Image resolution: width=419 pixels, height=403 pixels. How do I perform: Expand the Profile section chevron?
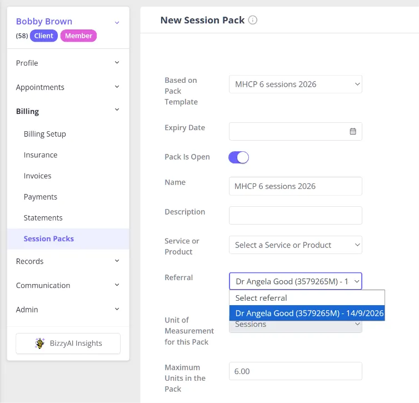point(117,62)
